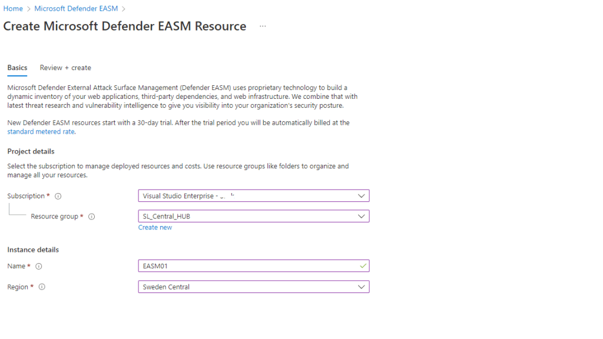The image size is (603, 339).
Task: Expand the Subscription dropdown
Action: point(361,196)
